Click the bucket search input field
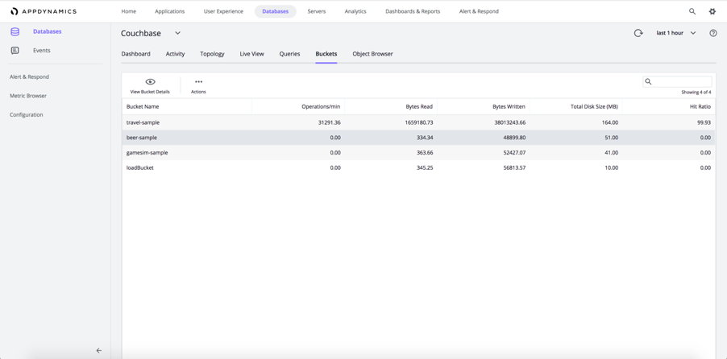This screenshot has height=359, width=727. (x=677, y=81)
